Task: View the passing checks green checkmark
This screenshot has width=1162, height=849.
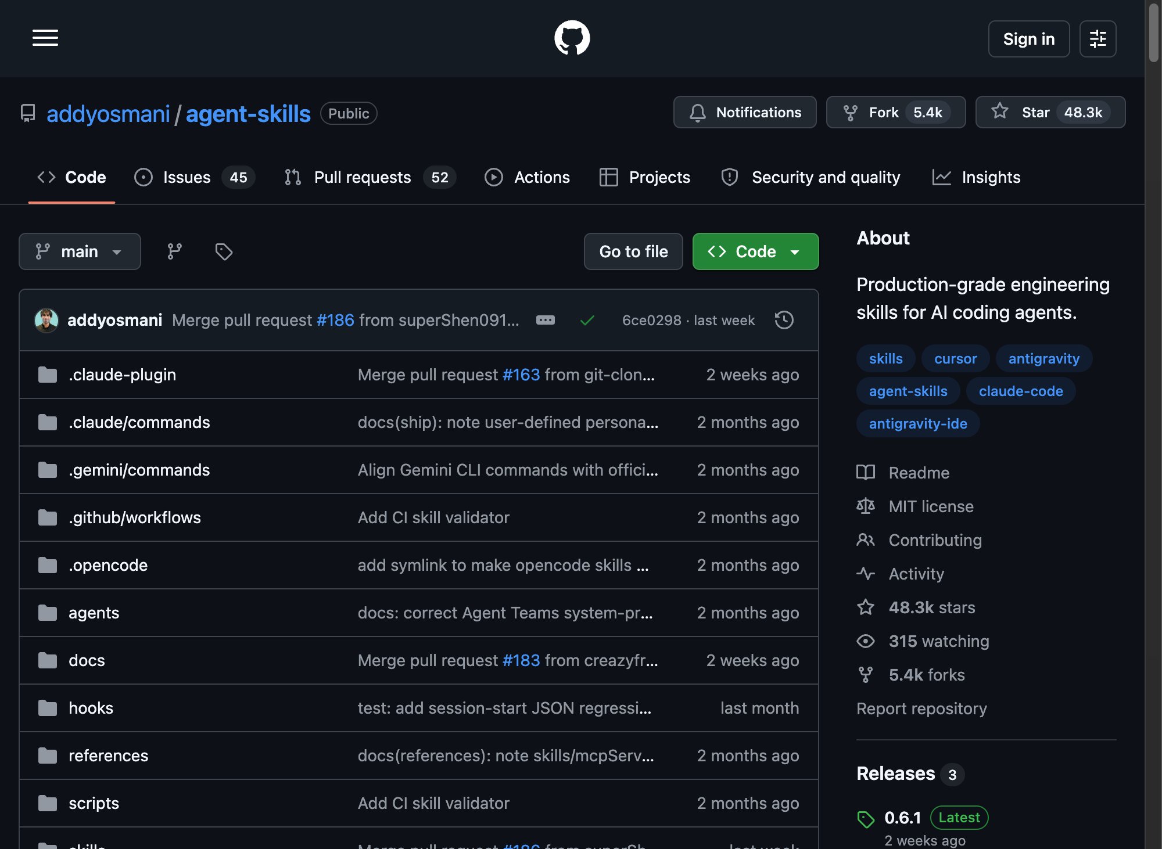Action: 587,320
